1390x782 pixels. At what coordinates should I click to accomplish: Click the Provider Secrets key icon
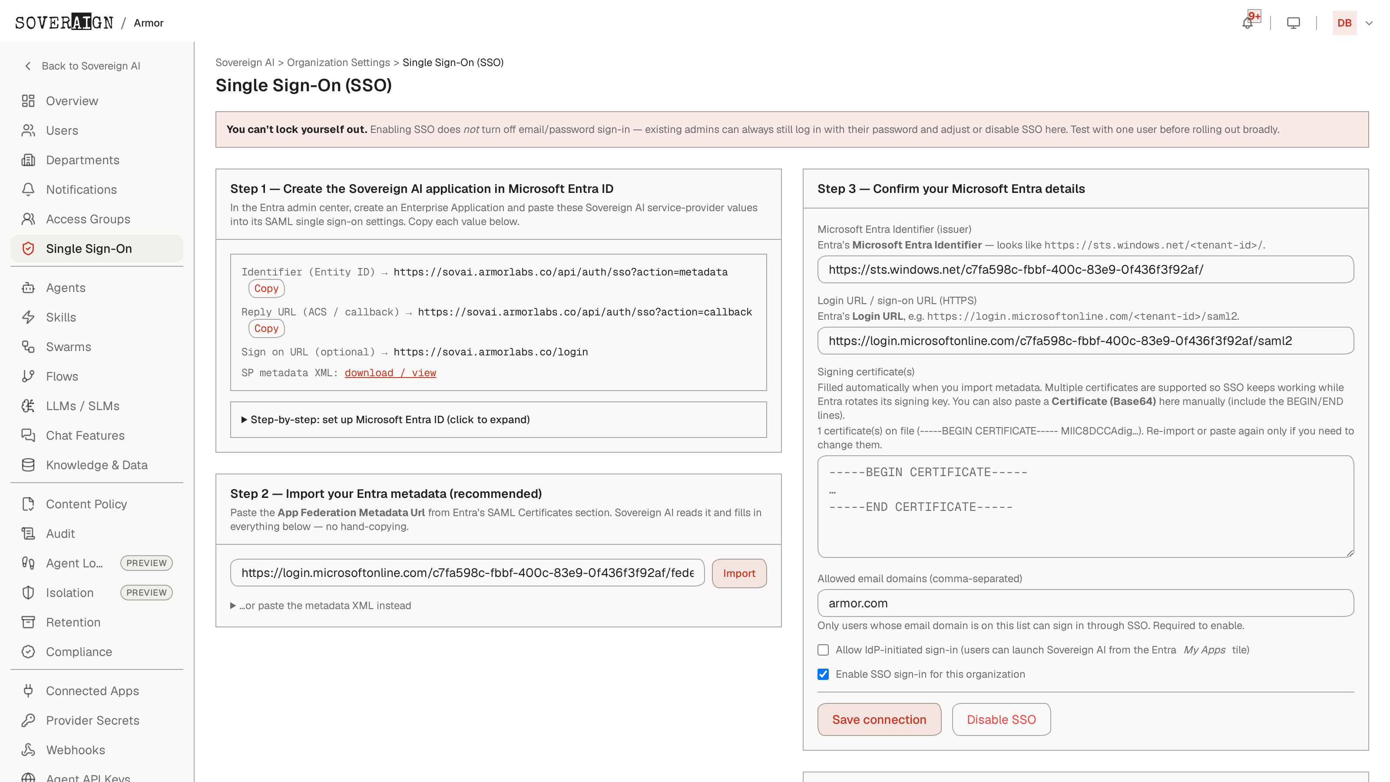pyautogui.click(x=28, y=720)
